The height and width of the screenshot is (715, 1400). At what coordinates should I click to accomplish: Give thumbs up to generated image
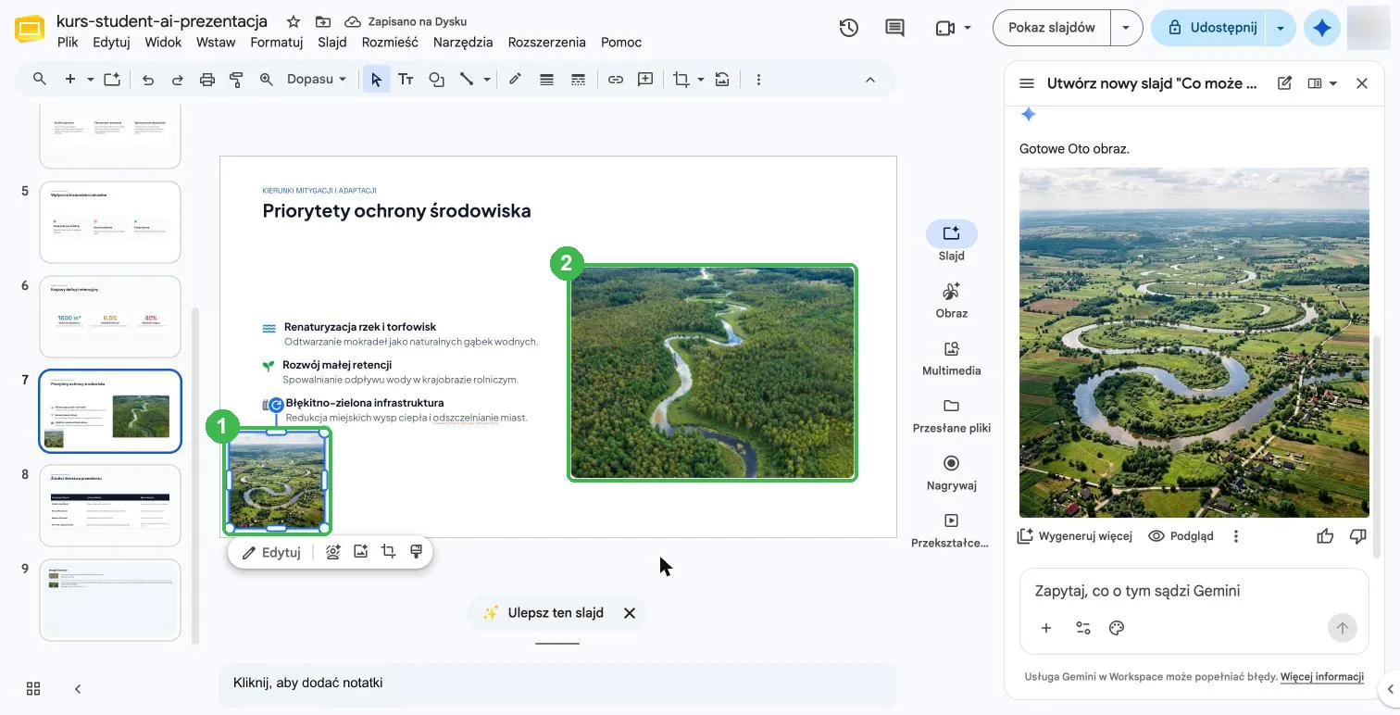pos(1325,536)
